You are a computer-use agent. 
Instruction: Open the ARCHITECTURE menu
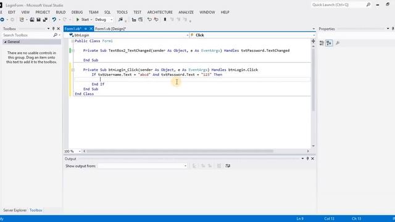click(x=160, y=12)
